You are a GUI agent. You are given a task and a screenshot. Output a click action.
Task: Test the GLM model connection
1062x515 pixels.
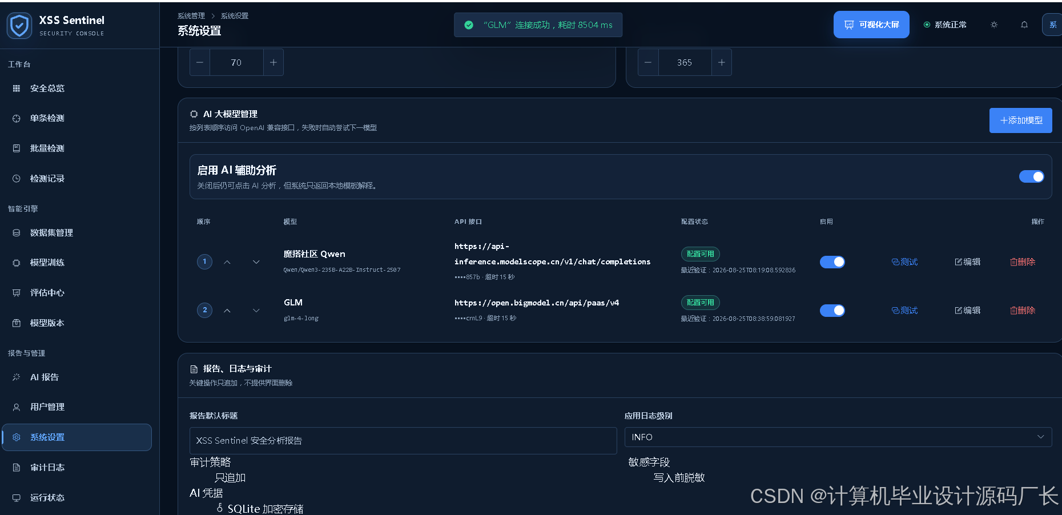coord(904,311)
